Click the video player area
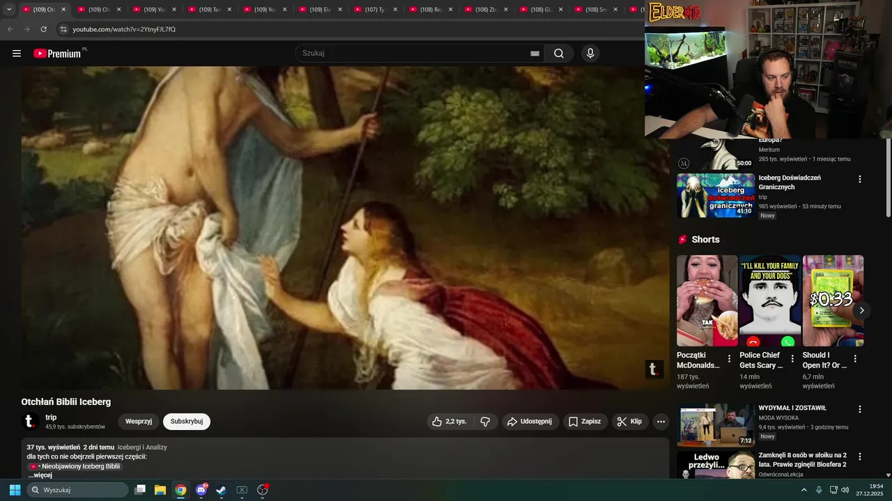Screen dimensions: 892x501 345,228
